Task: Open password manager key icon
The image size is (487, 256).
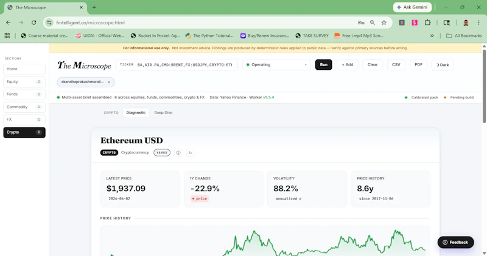Action: pyautogui.click(x=361, y=22)
